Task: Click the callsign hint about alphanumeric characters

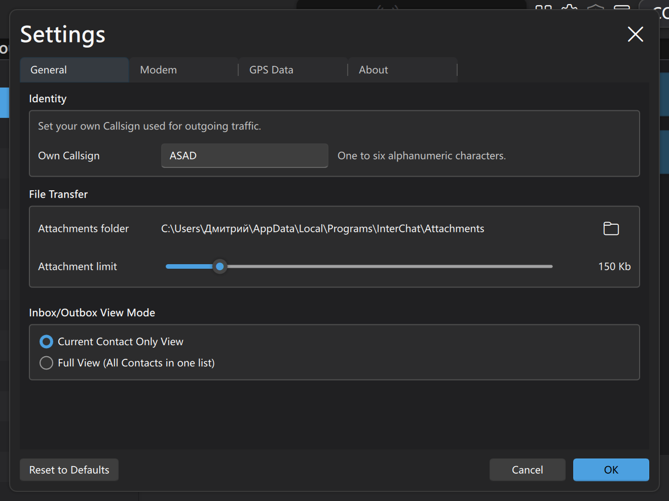Action: pos(422,156)
